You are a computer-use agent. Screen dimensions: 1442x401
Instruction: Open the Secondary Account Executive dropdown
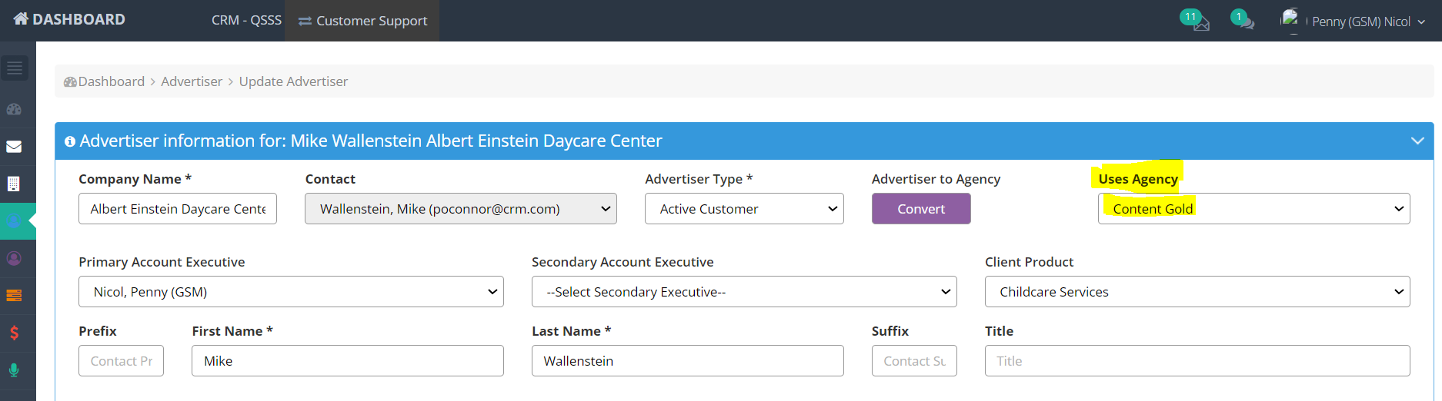(743, 292)
